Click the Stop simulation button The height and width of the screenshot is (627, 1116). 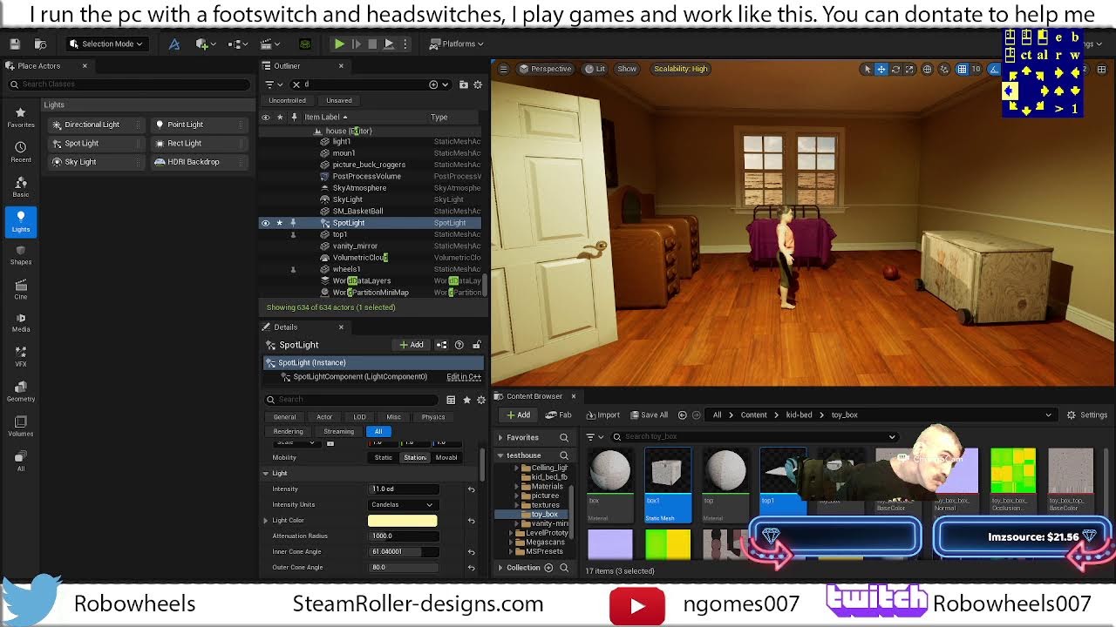point(372,44)
